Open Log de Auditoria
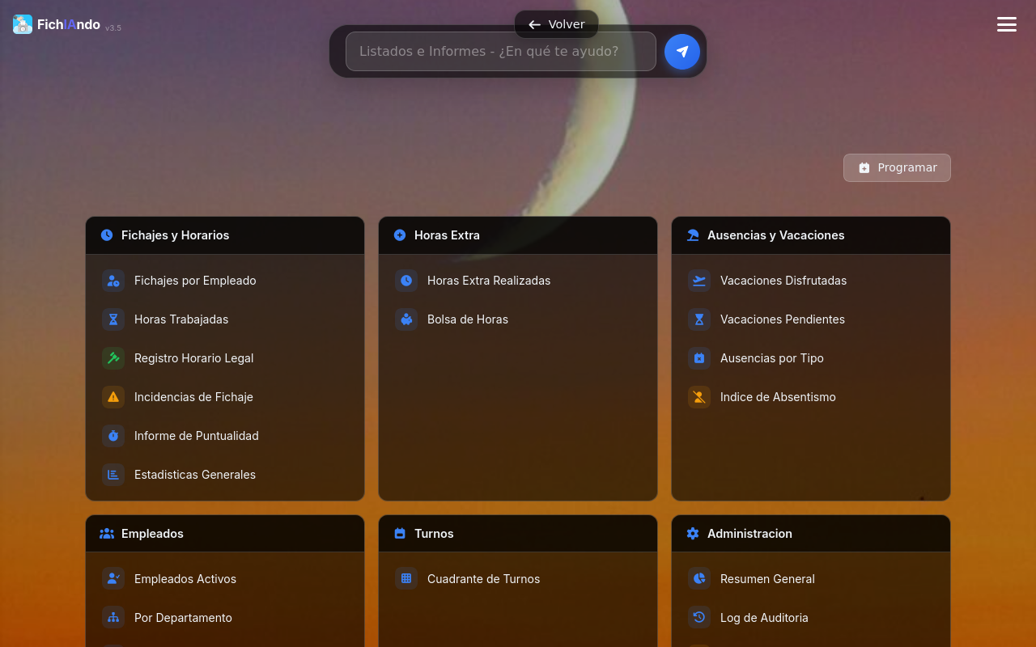Image resolution: width=1036 pixels, height=647 pixels. click(x=811, y=618)
